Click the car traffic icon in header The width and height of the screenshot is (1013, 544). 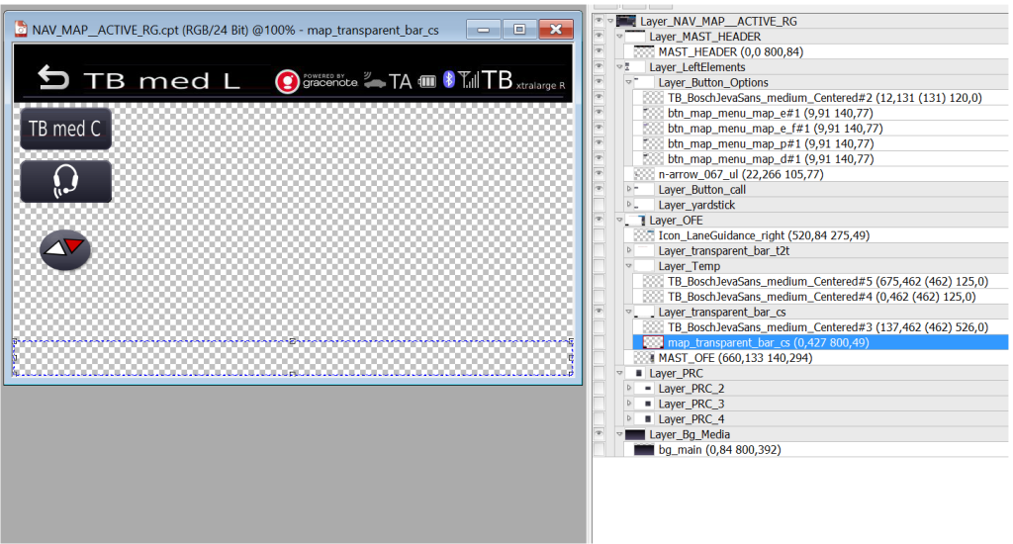[x=375, y=81]
